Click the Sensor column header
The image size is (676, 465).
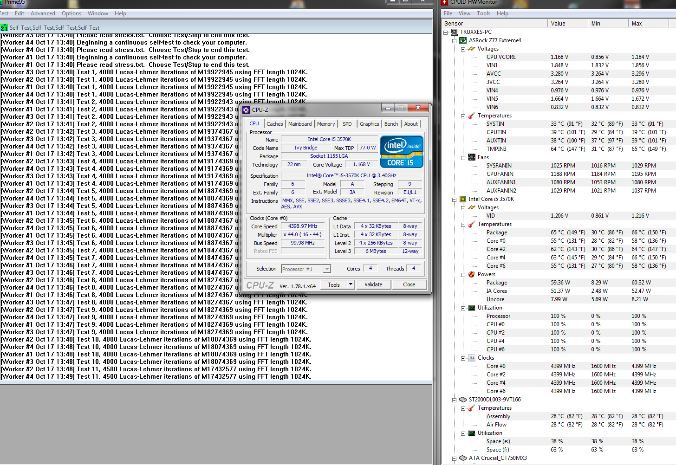(x=494, y=23)
